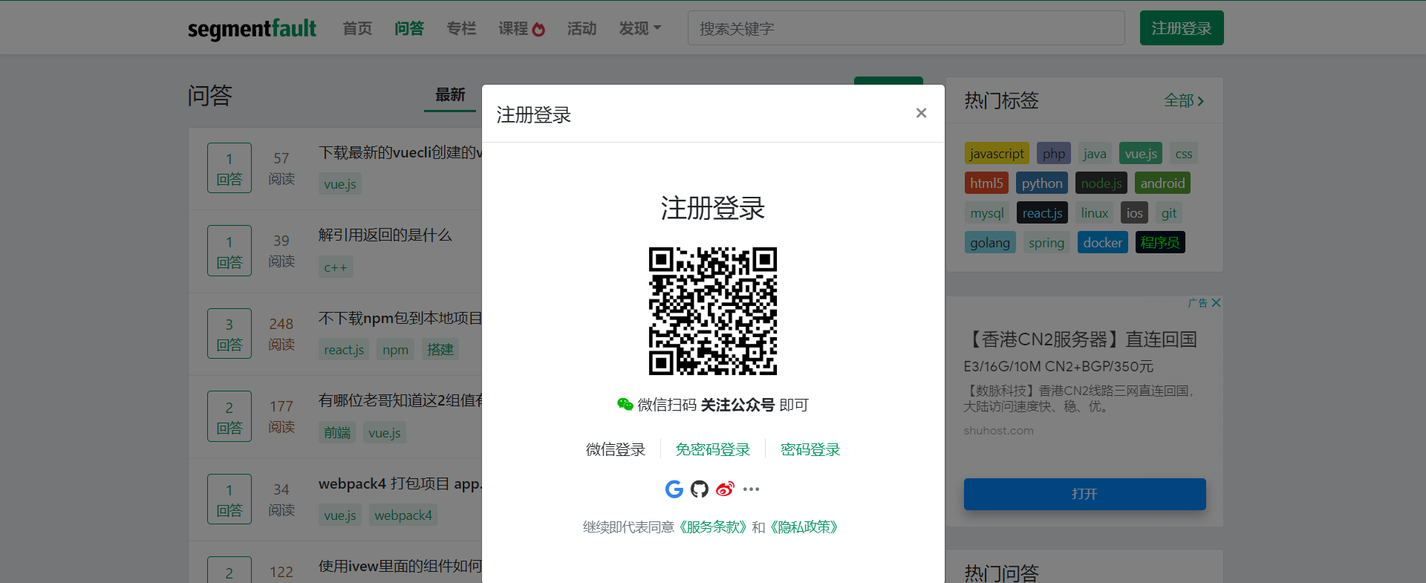Open question webpack4 打包项目
Viewport: 1426px width, 583px height.
click(400, 483)
